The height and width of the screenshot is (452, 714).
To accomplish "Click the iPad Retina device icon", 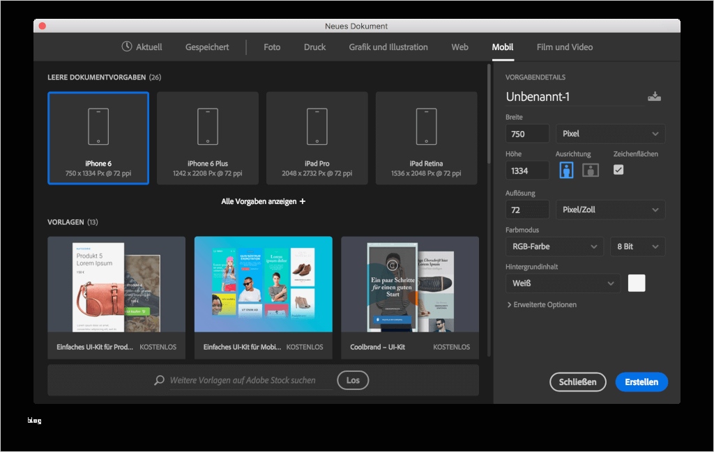I will click(426, 127).
